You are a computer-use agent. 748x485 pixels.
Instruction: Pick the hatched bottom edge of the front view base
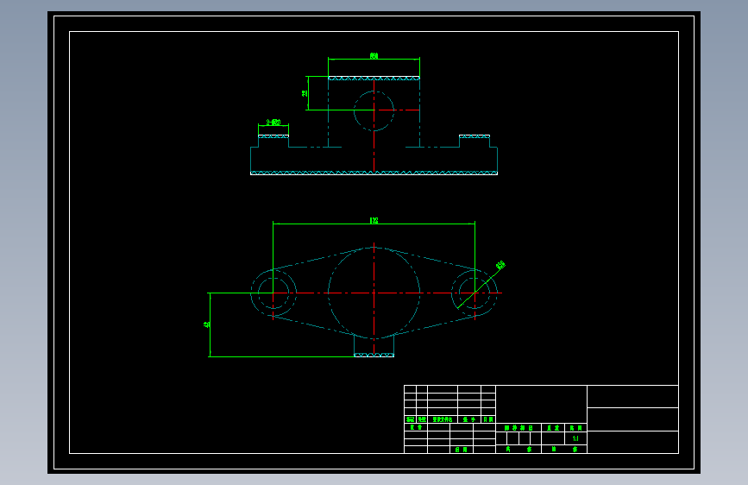click(x=374, y=173)
